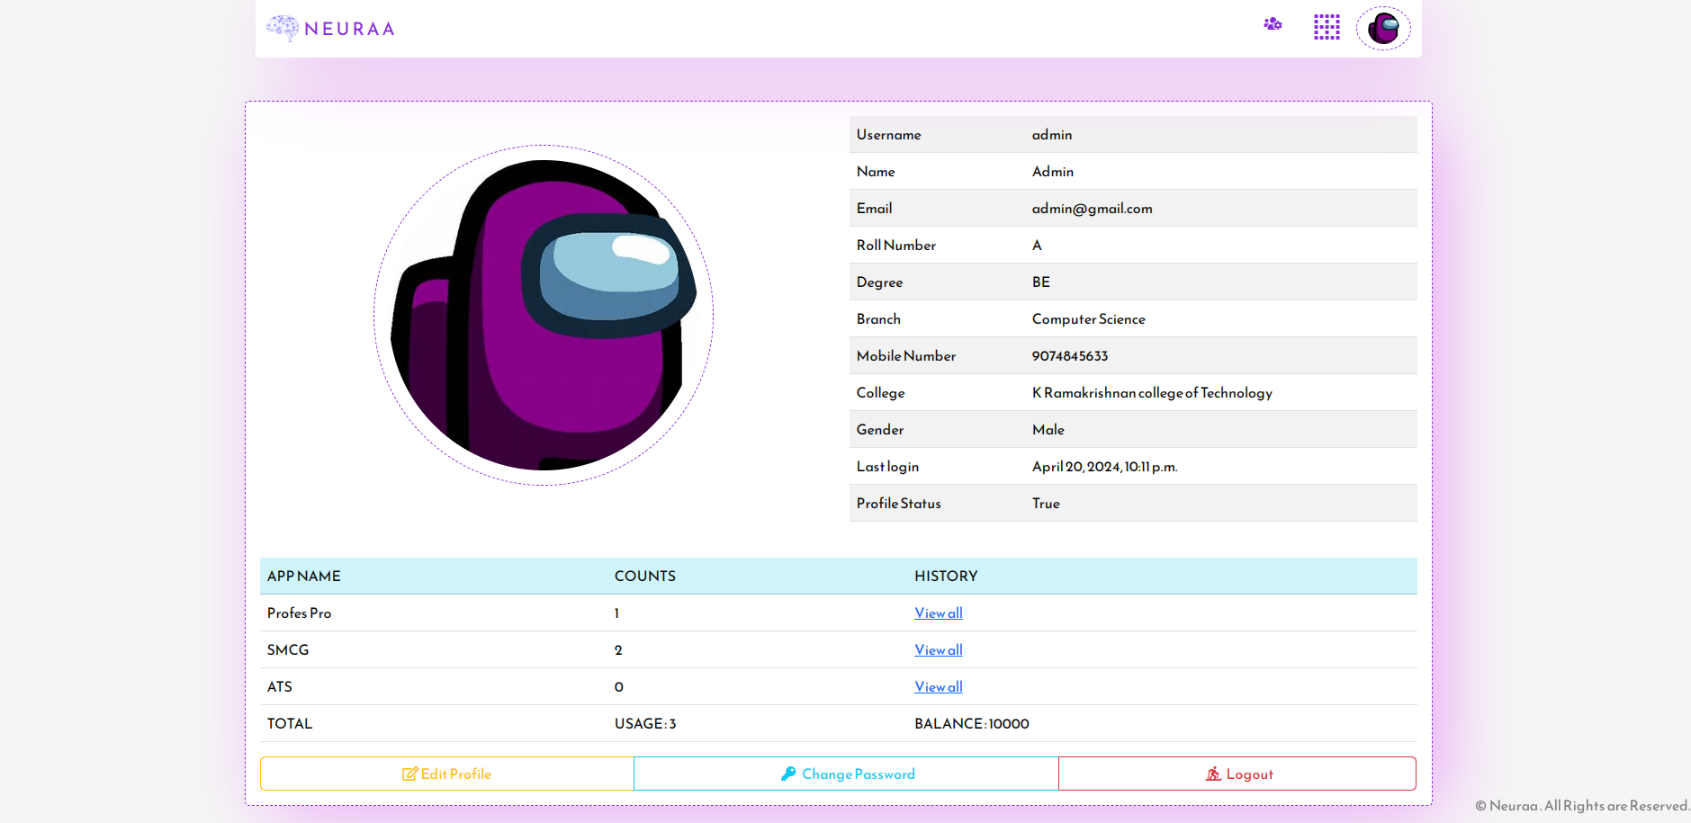Screen dimensions: 1691x823
Task: Click the HISTORY column header
Action: click(x=946, y=577)
